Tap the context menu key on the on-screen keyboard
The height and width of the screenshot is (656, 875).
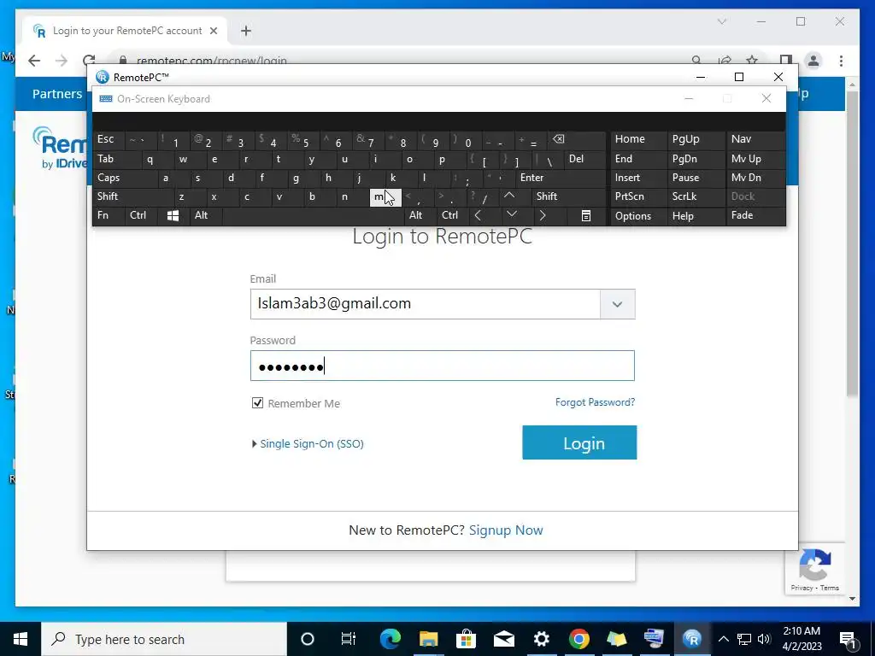coord(586,216)
